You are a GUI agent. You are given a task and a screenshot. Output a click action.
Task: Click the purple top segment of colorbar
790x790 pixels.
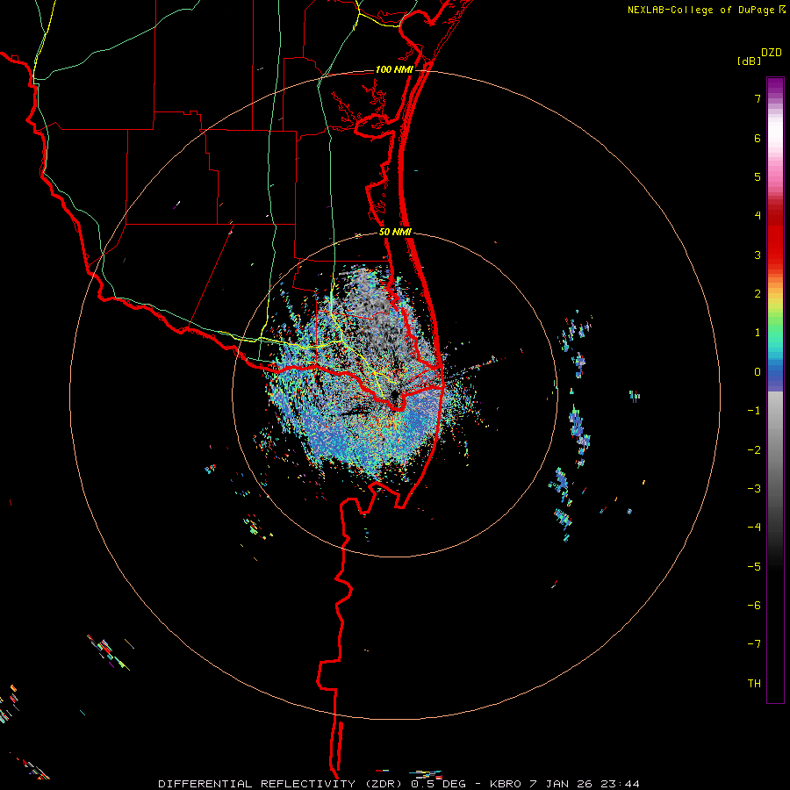point(775,88)
